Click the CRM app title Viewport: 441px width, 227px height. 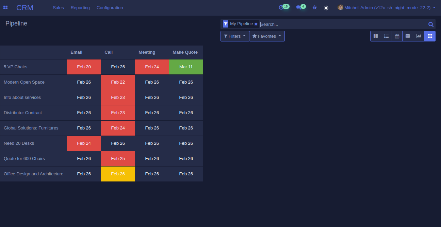coord(25,7)
